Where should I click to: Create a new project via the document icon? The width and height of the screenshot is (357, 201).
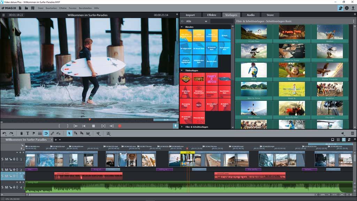[x=20, y=8]
